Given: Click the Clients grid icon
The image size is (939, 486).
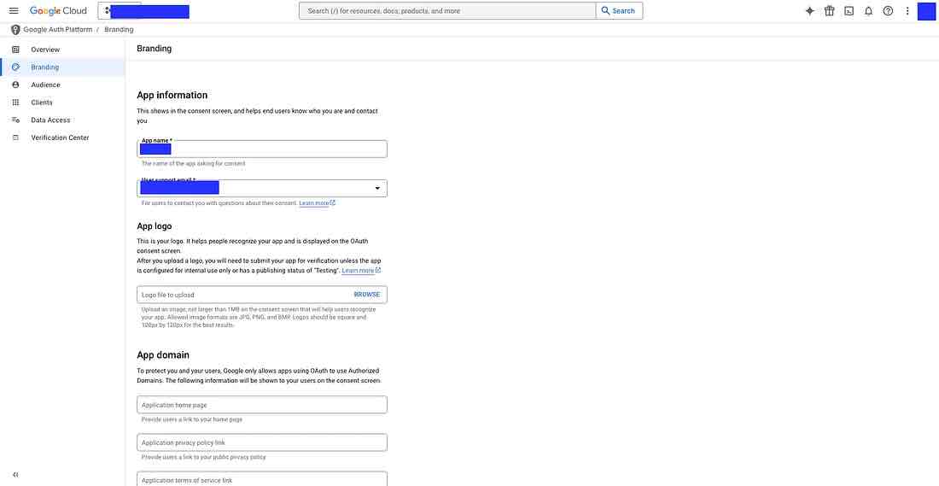Looking at the screenshot, I should tap(15, 102).
